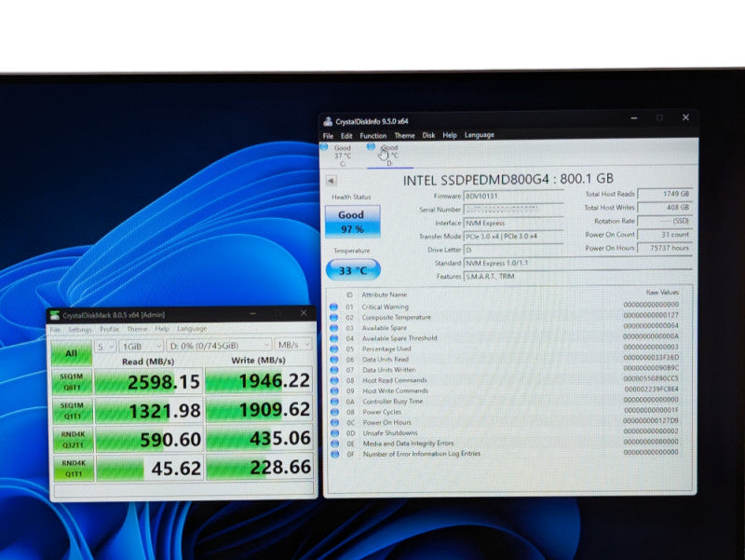745x560 pixels.
Task: Click the Serial Number field
Action: pyautogui.click(x=513, y=209)
